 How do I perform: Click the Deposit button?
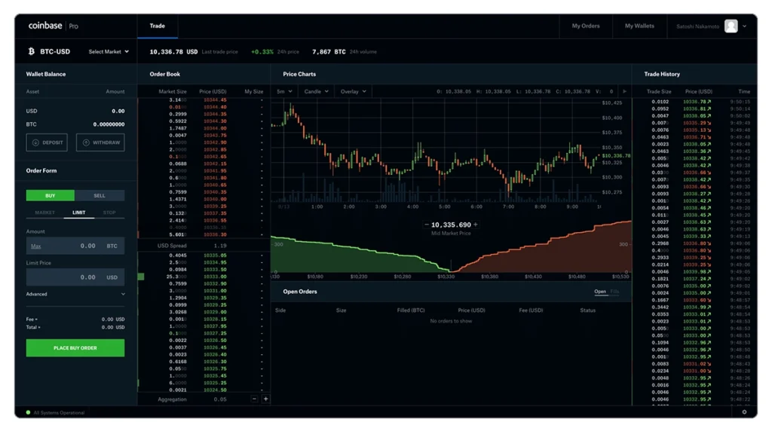point(47,142)
